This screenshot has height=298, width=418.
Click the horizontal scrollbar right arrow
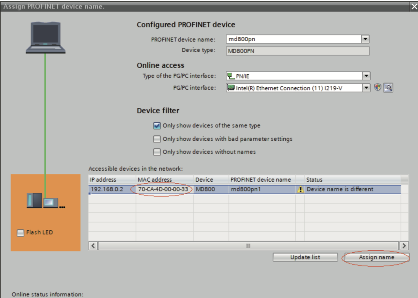pos(404,246)
